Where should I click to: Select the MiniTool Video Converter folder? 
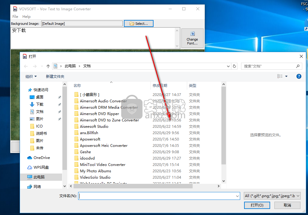(x=103, y=164)
